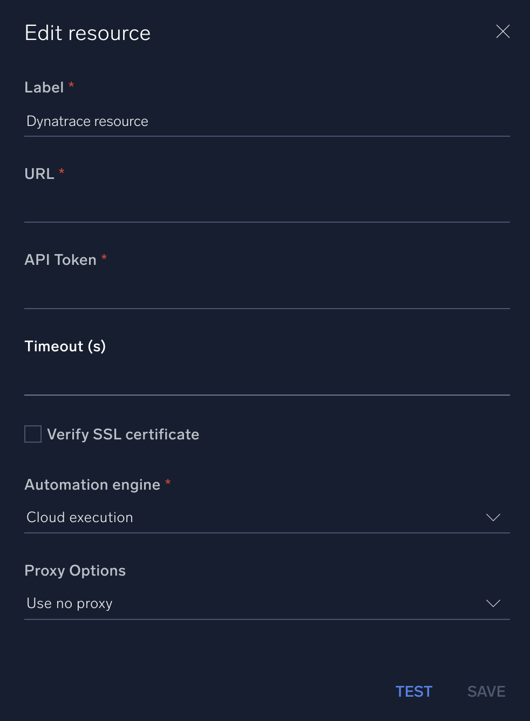Open the Automation engine dropdown

click(267, 517)
